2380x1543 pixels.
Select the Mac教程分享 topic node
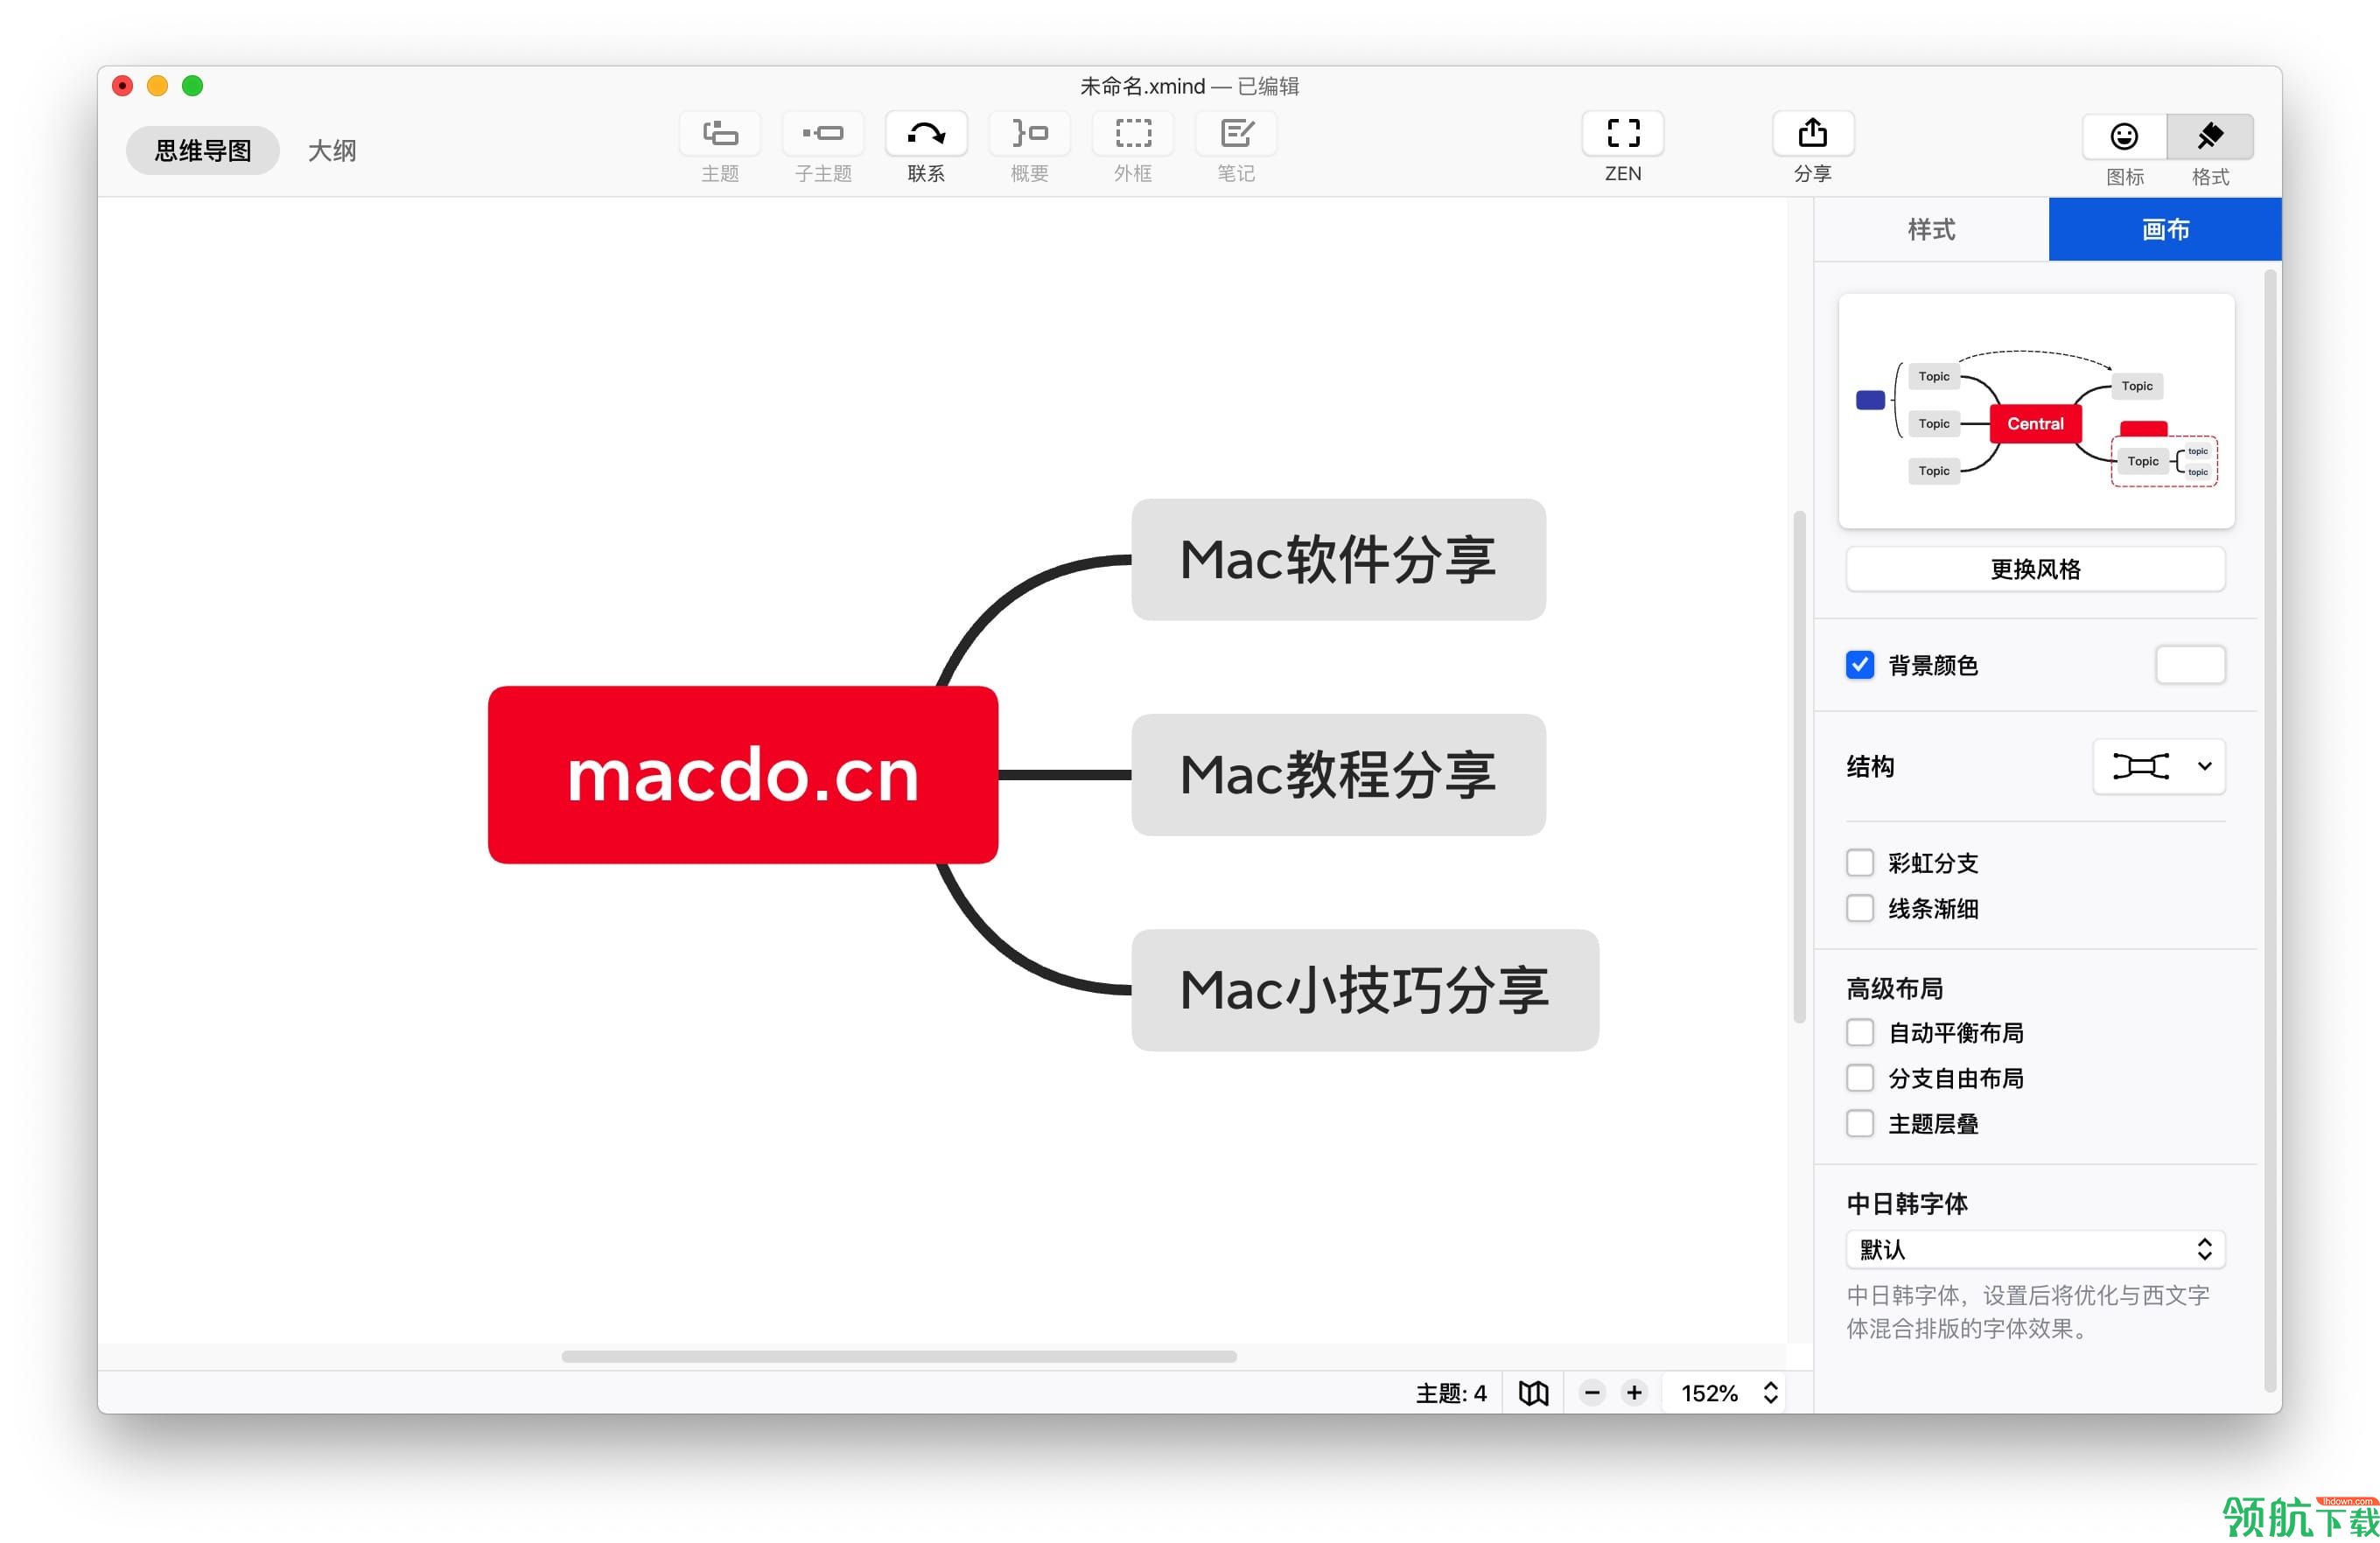1338,774
